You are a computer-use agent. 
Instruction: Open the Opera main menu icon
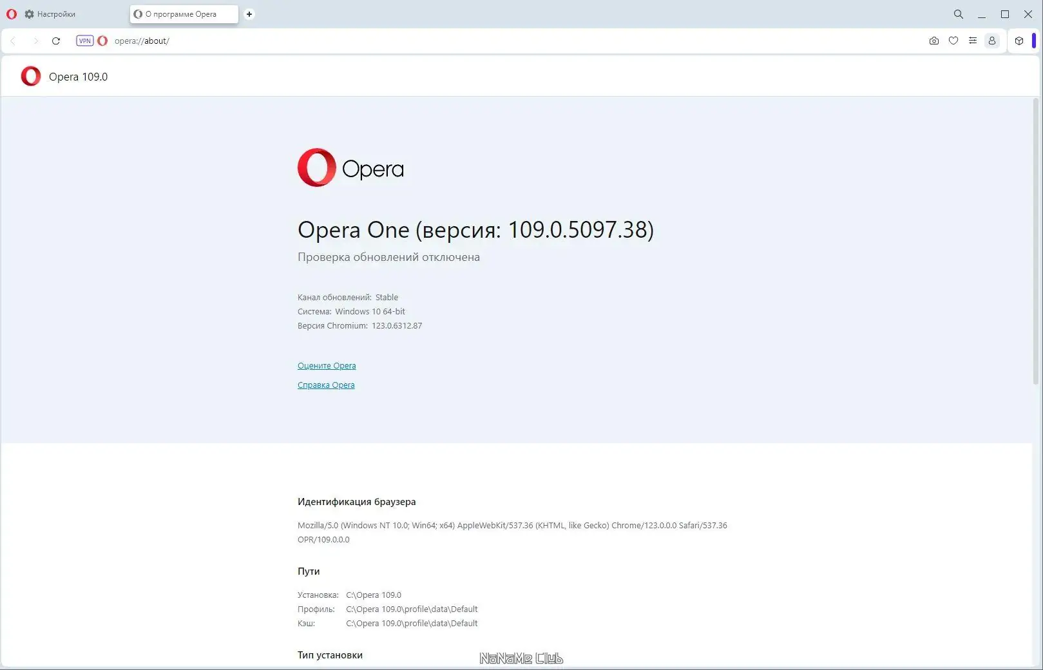(x=12, y=14)
